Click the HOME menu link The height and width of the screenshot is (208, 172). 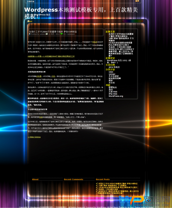(30, 21)
